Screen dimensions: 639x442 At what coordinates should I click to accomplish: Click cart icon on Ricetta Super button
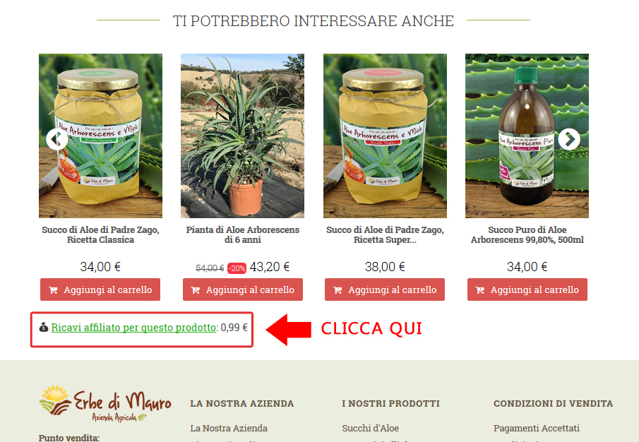click(x=338, y=290)
